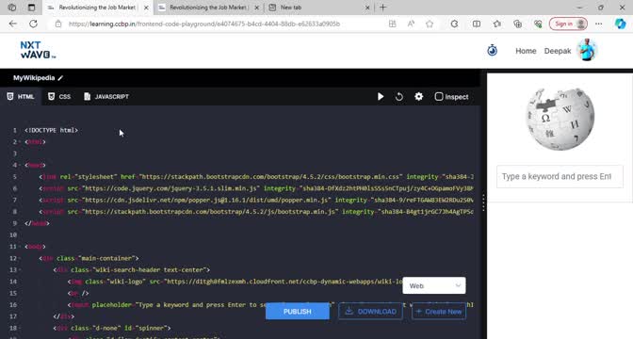Collapse main-container div on line 12
The height and width of the screenshot is (339, 633).
pos(20,258)
